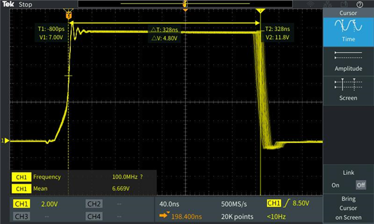Open CH1 2.00V vertical scale settings

(x=49, y=204)
